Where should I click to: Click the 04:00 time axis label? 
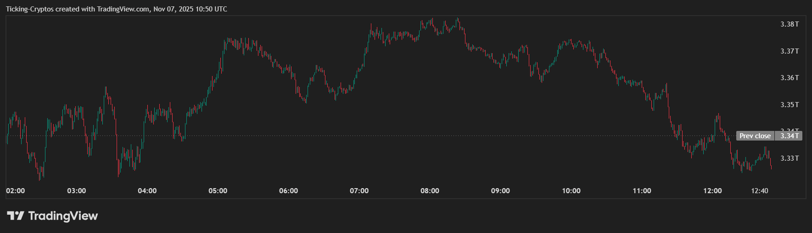click(147, 191)
